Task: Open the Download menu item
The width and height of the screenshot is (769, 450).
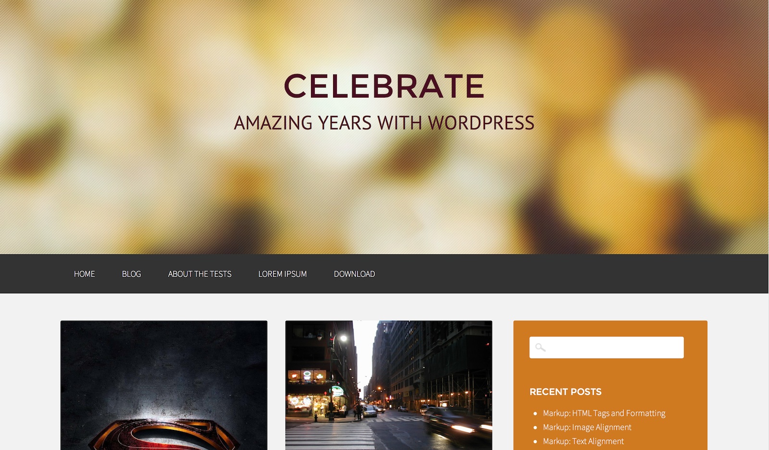Action: pos(355,274)
